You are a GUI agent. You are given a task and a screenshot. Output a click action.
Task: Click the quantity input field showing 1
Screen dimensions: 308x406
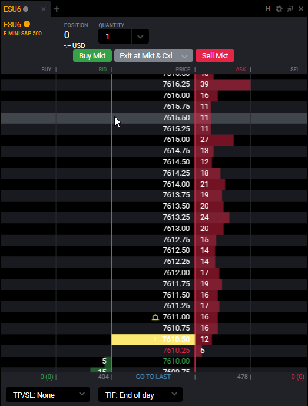[x=115, y=37]
